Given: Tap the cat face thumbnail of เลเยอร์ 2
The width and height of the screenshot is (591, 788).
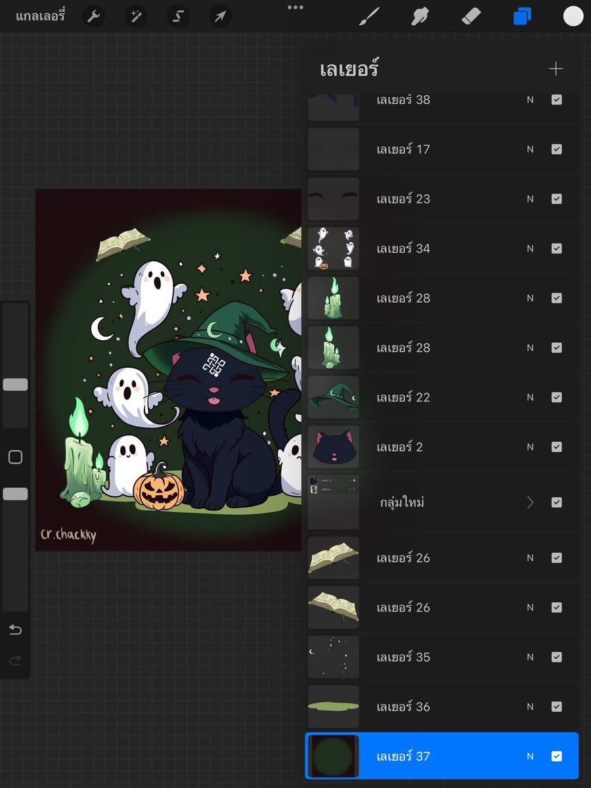Looking at the screenshot, I should 334,447.
